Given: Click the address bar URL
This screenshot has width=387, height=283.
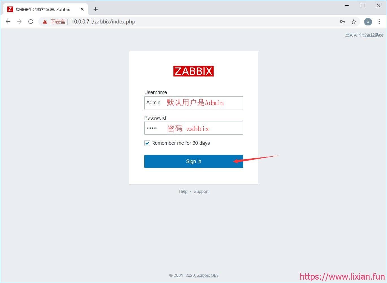Looking at the screenshot, I should click(x=103, y=22).
